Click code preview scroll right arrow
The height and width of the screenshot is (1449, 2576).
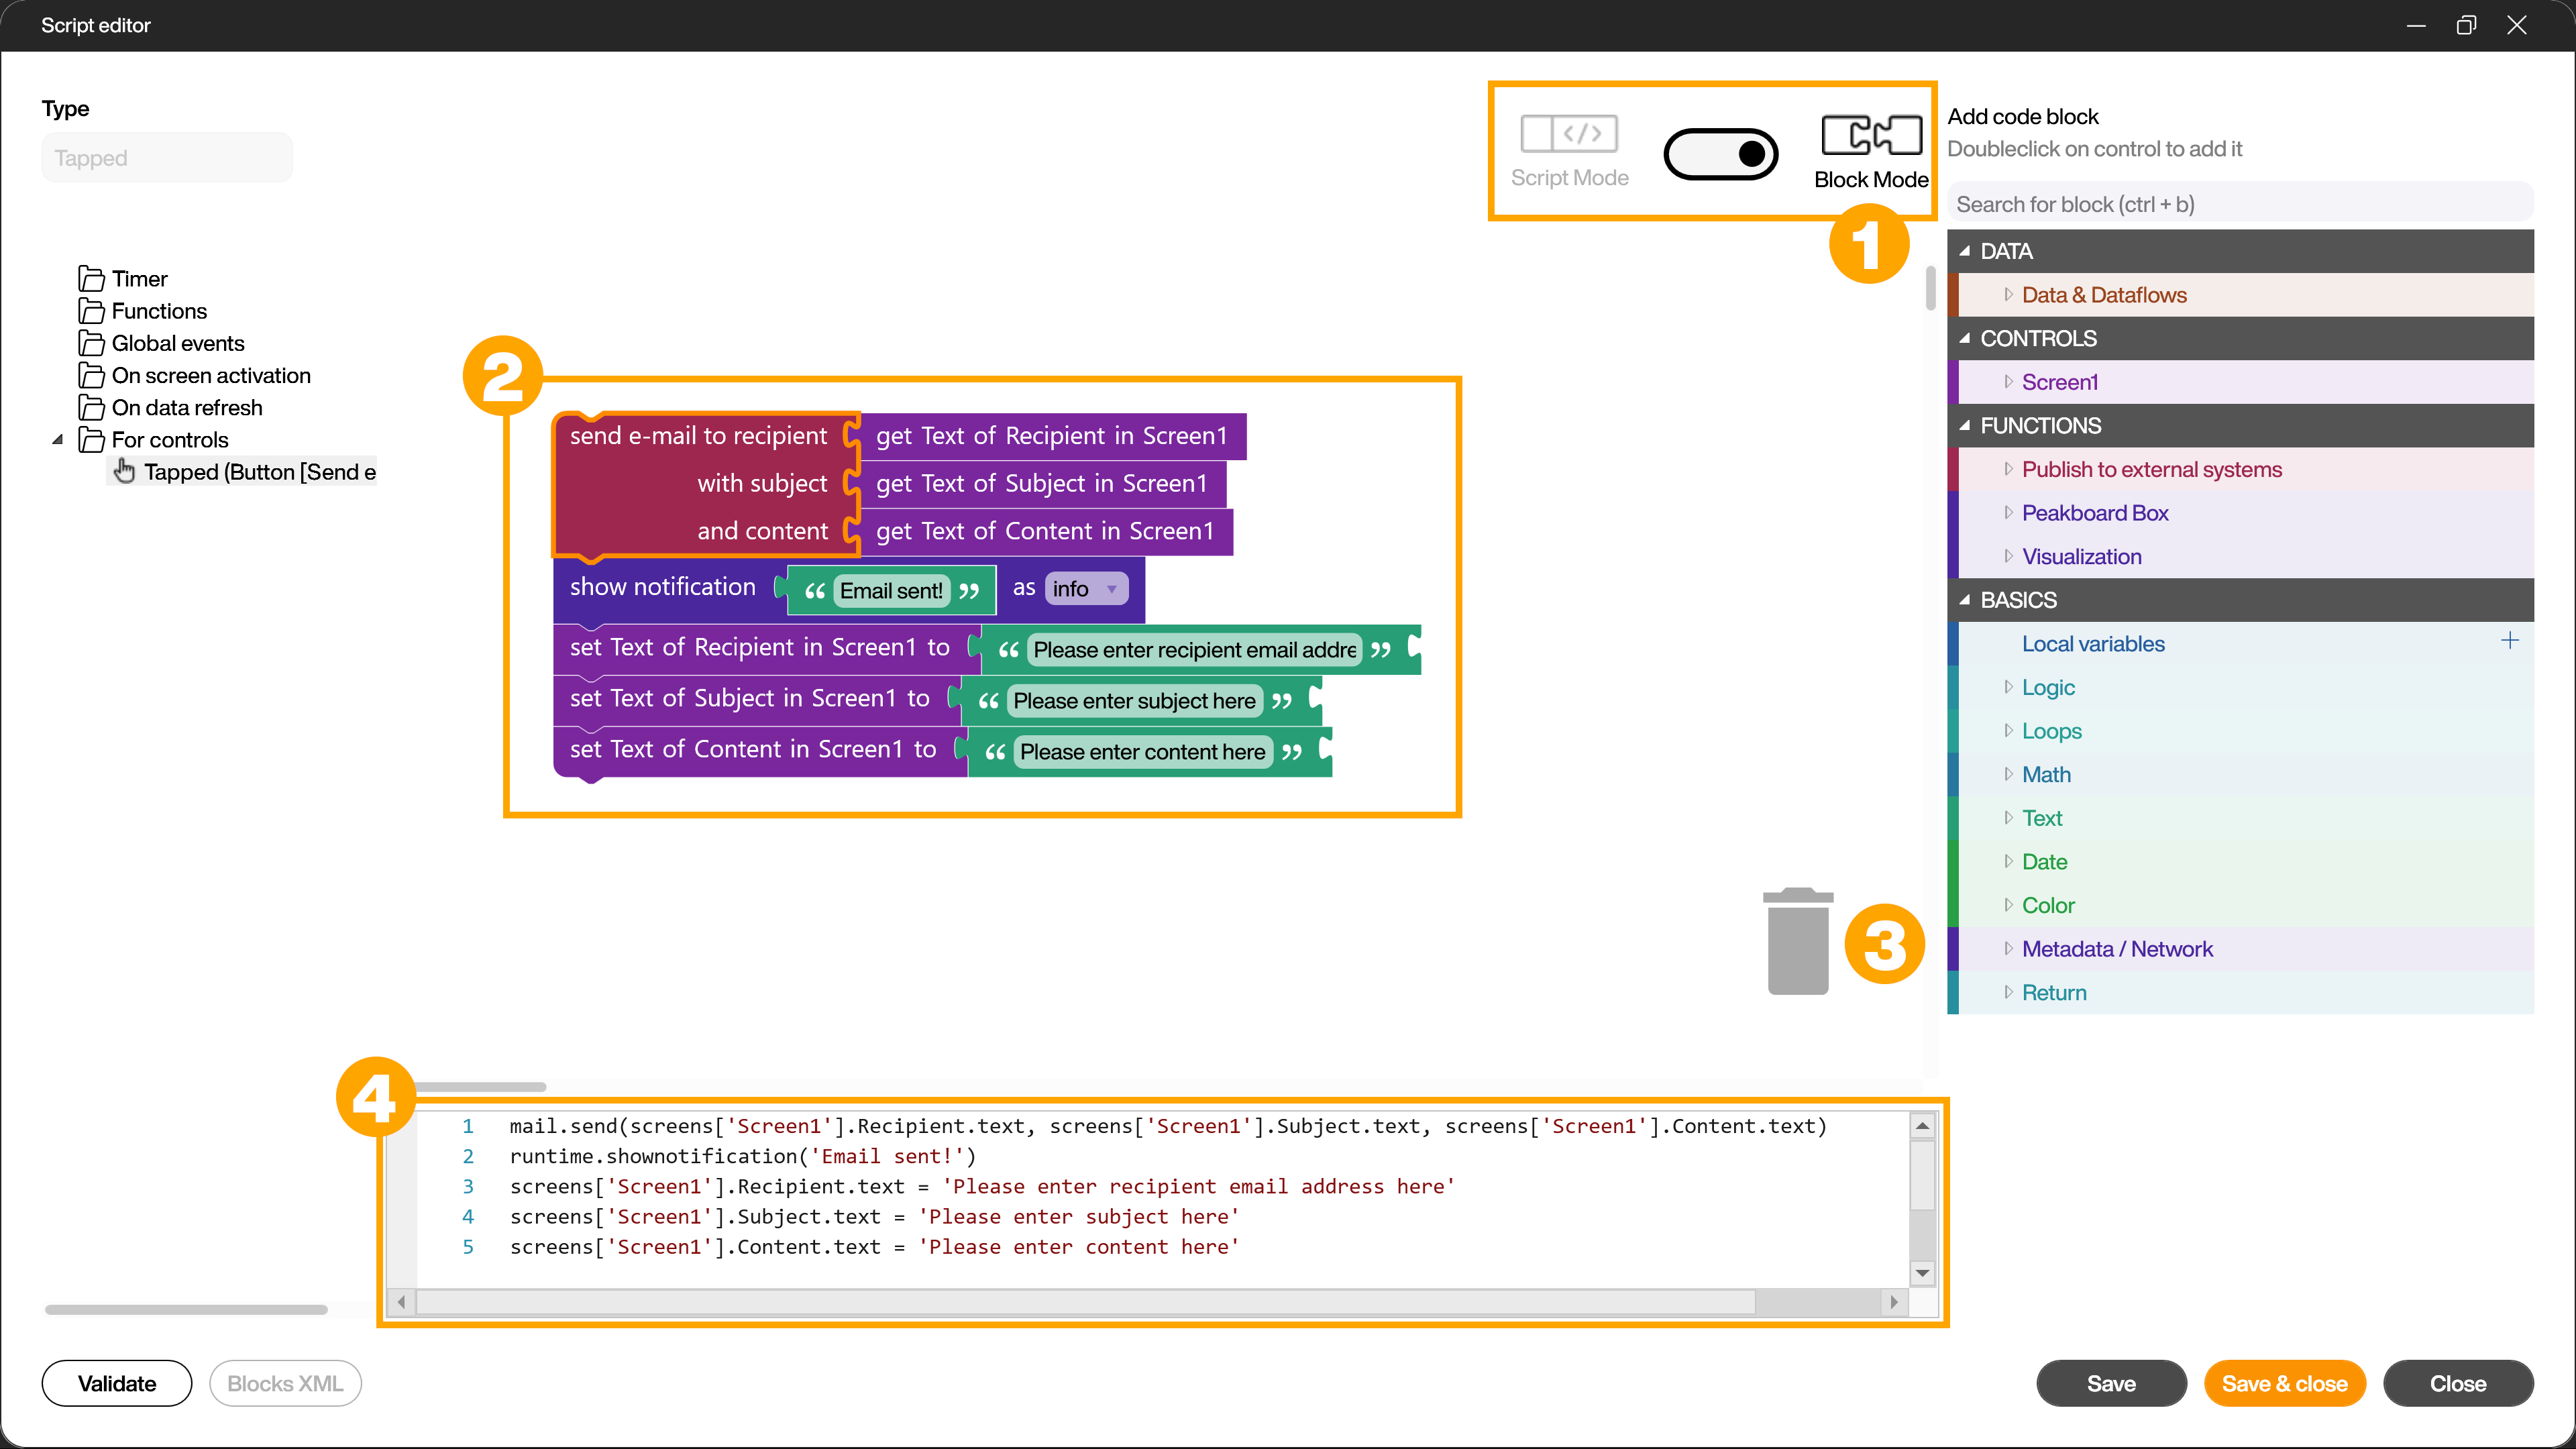1893,1302
